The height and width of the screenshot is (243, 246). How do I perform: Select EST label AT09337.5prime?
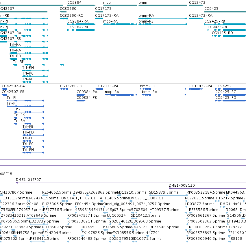pos(164,210)
